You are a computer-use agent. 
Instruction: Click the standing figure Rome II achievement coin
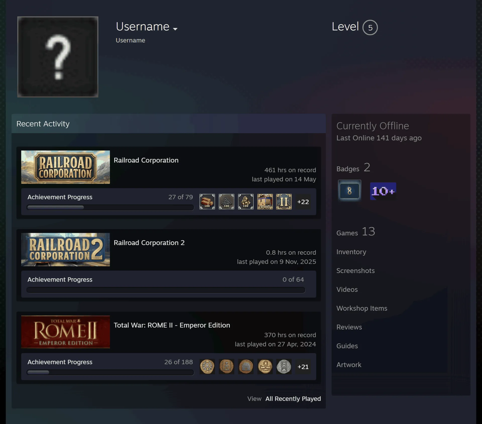coord(226,367)
